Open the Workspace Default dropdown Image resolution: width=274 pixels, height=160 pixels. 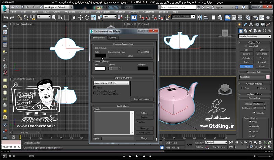click(x=57, y=7)
